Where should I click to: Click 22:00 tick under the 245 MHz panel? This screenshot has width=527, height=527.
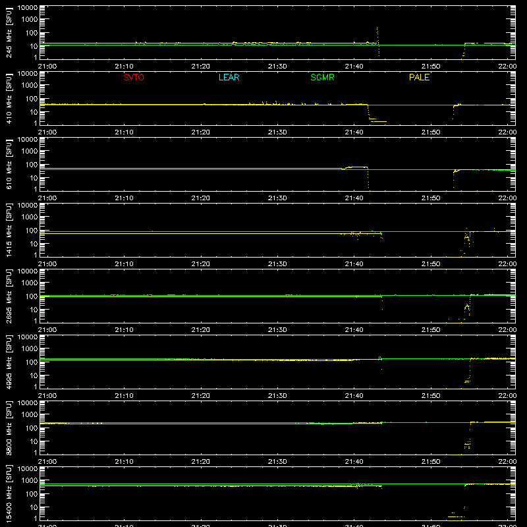(507, 67)
